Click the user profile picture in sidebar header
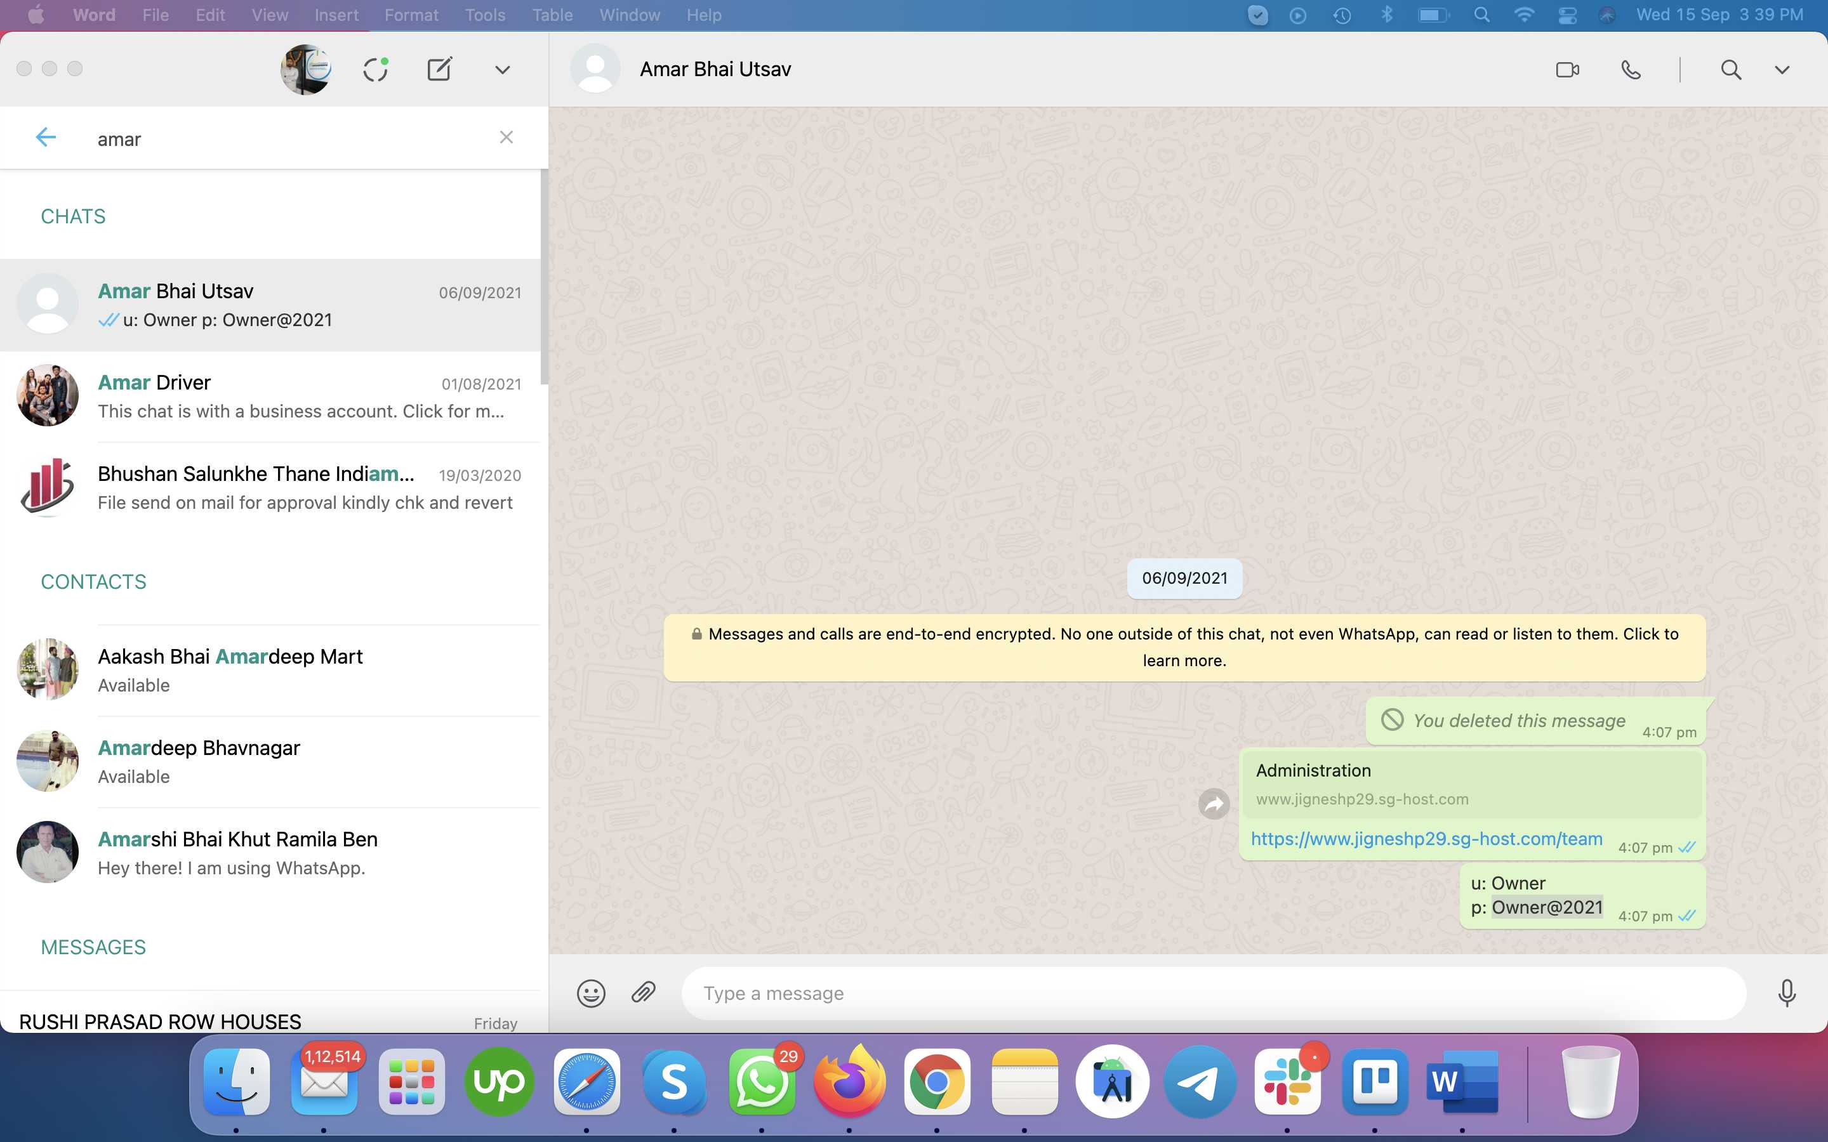Screen dimensions: 1828x1142 click(x=306, y=70)
